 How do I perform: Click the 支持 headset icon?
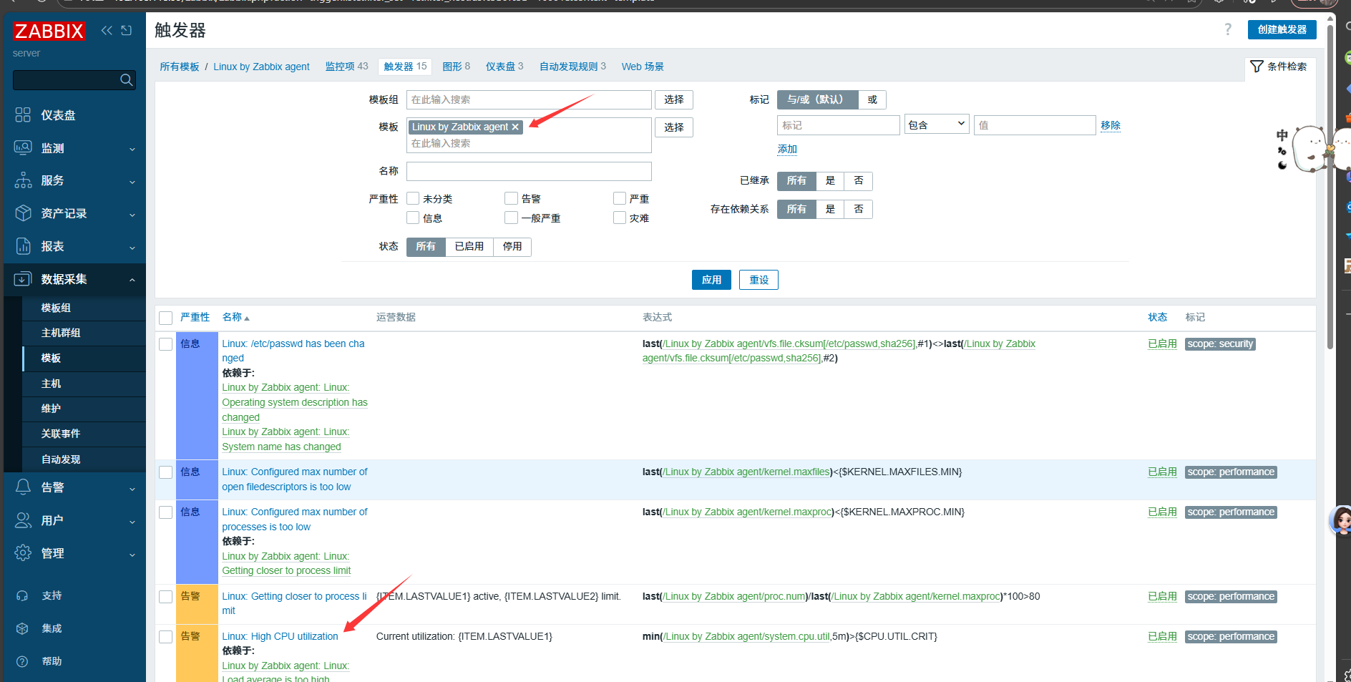[22, 595]
